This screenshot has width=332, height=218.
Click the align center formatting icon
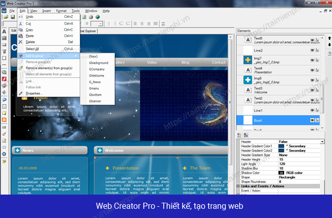tap(142, 23)
